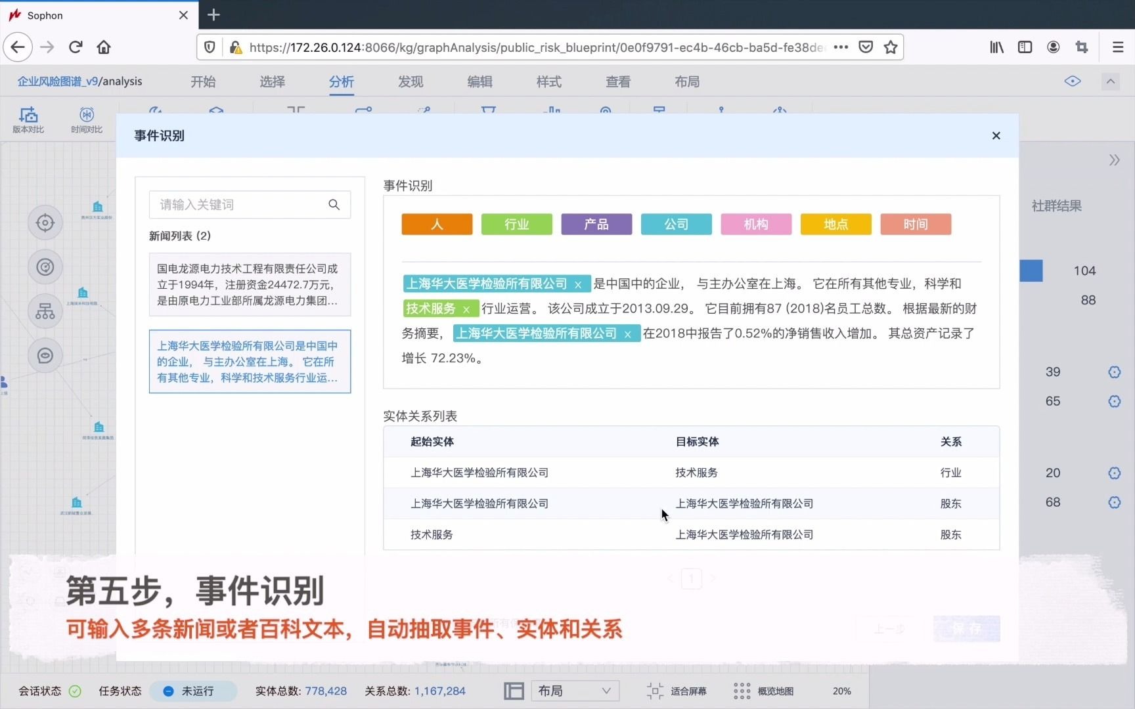Click the 企业风险图谱_v9 breadcrumb link

[58, 81]
